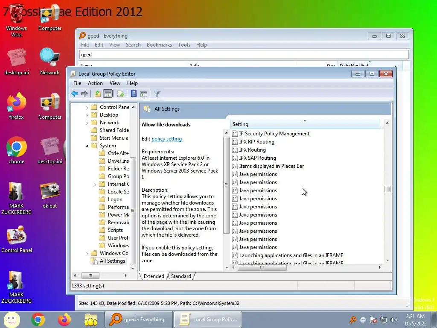437x328 pixels.
Task: Open the Search menu in Everything window
Action: (133, 44)
